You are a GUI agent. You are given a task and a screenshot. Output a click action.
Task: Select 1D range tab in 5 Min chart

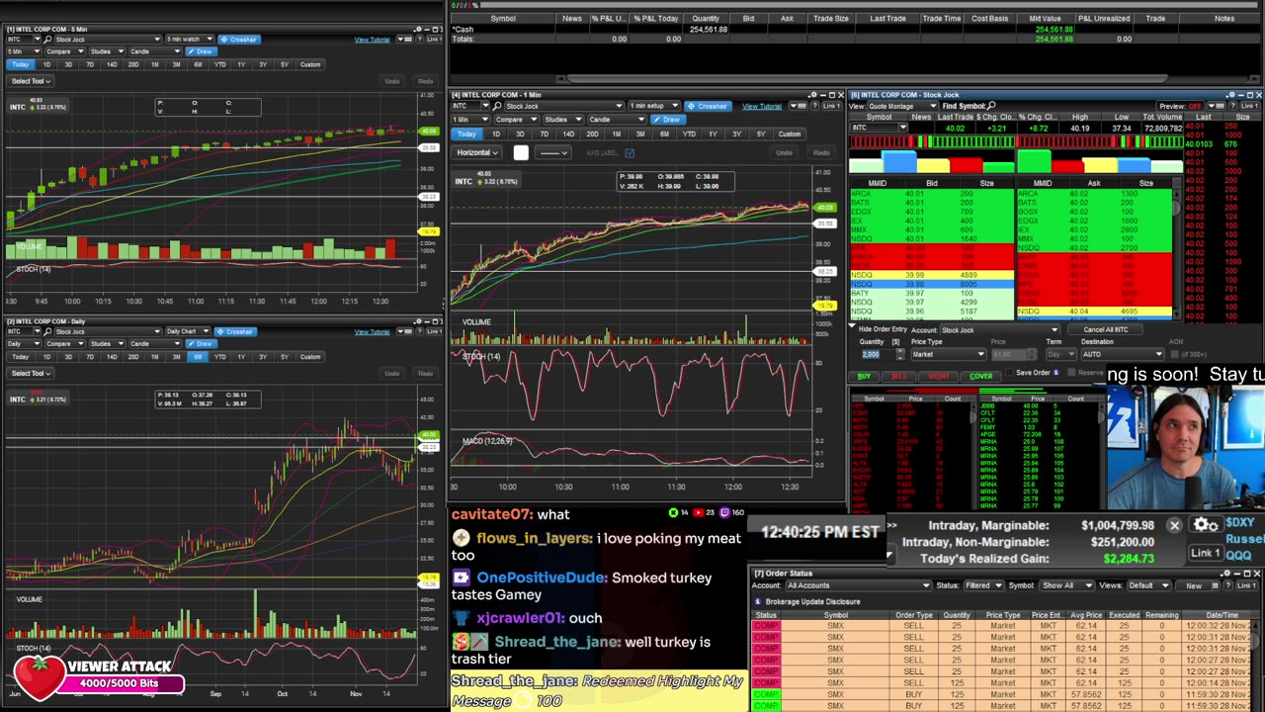pos(46,64)
